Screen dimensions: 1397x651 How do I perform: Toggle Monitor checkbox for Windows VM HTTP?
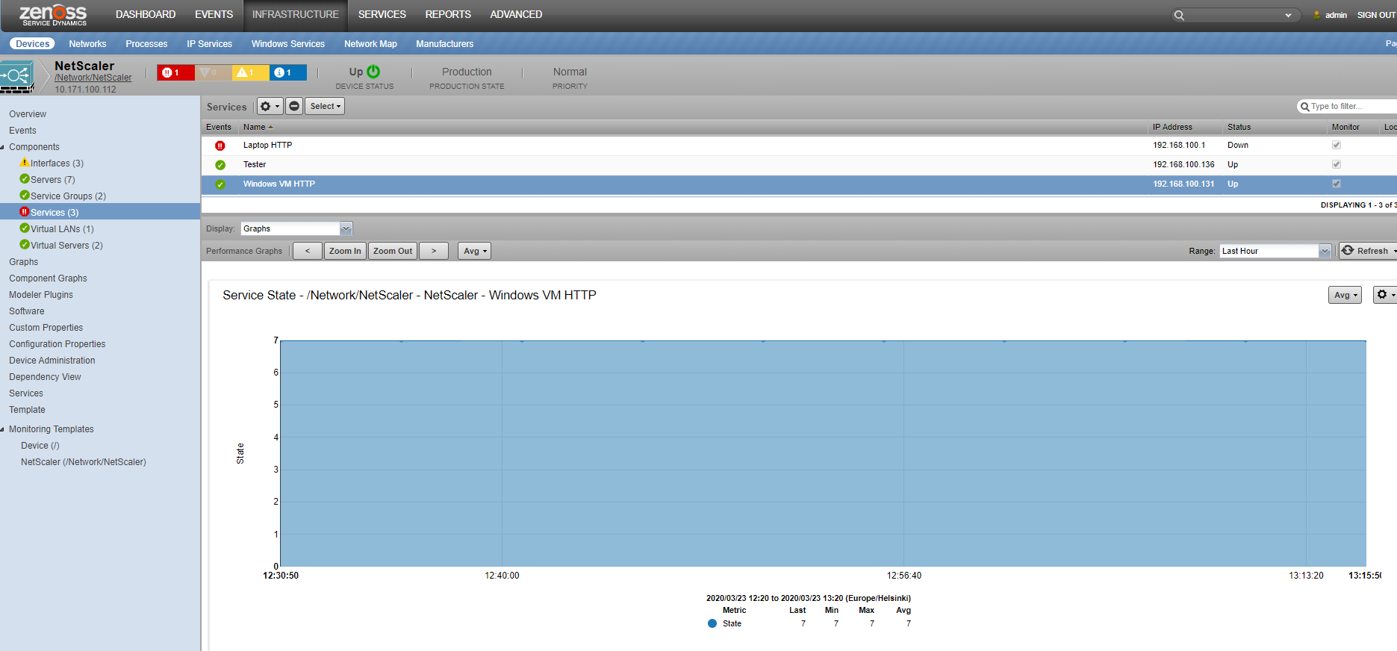(1337, 184)
